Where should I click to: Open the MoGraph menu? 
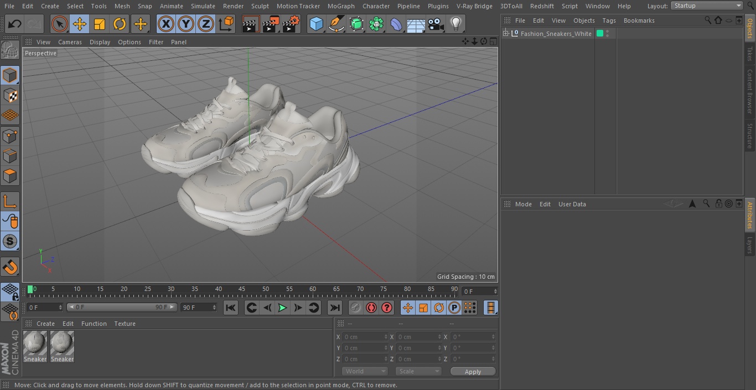[341, 6]
